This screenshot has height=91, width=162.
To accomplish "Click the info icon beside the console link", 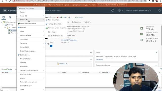I will pyautogui.click(x=48, y=44).
